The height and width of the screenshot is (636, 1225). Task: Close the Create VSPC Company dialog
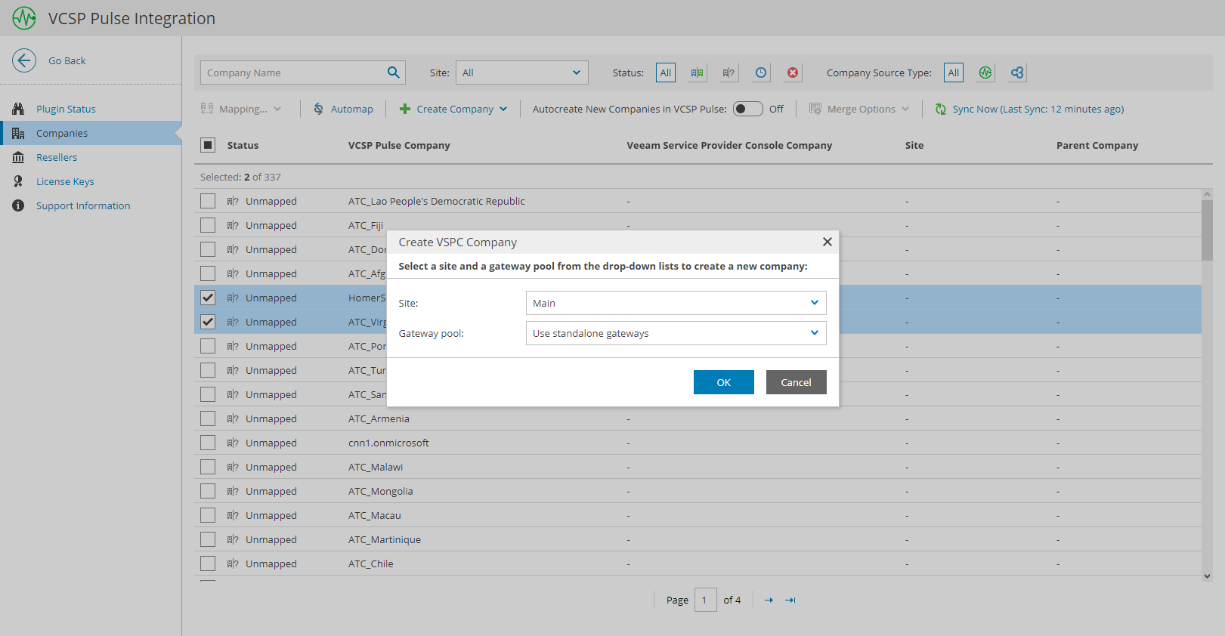[x=827, y=242]
